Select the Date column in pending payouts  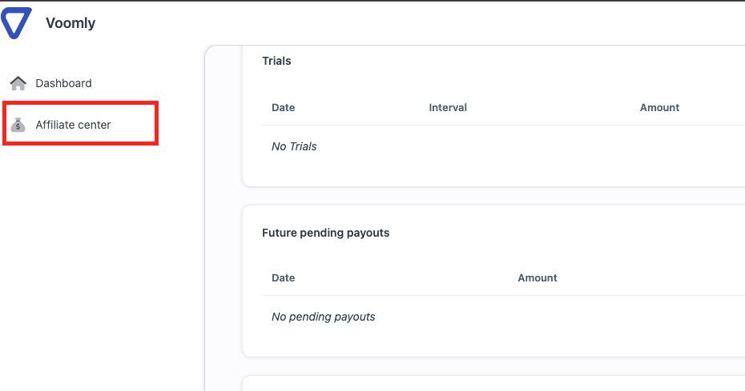pos(283,278)
